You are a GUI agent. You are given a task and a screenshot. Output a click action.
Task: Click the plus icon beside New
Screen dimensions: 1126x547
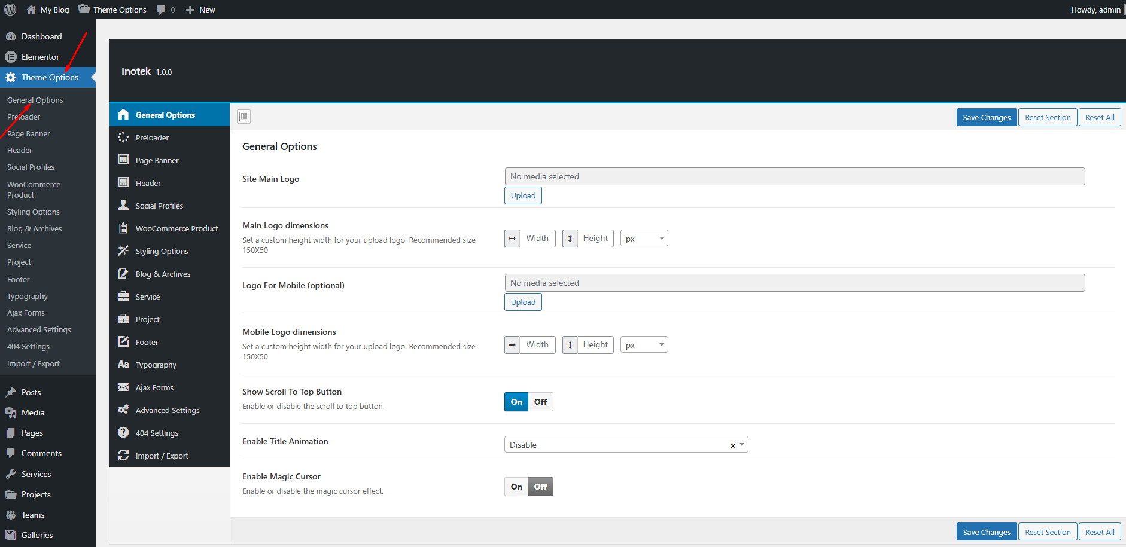click(x=190, y=10)
